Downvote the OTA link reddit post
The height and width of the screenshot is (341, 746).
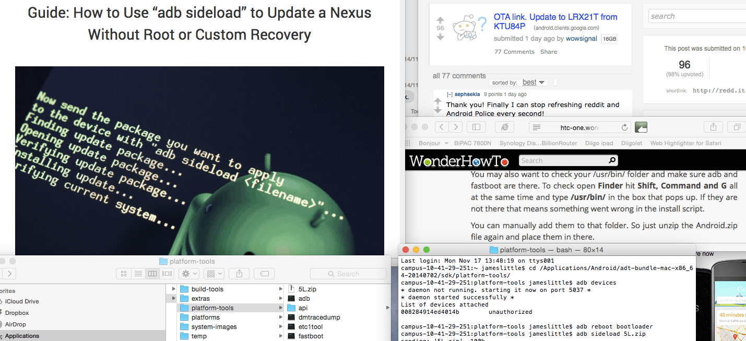coord(440,37)
